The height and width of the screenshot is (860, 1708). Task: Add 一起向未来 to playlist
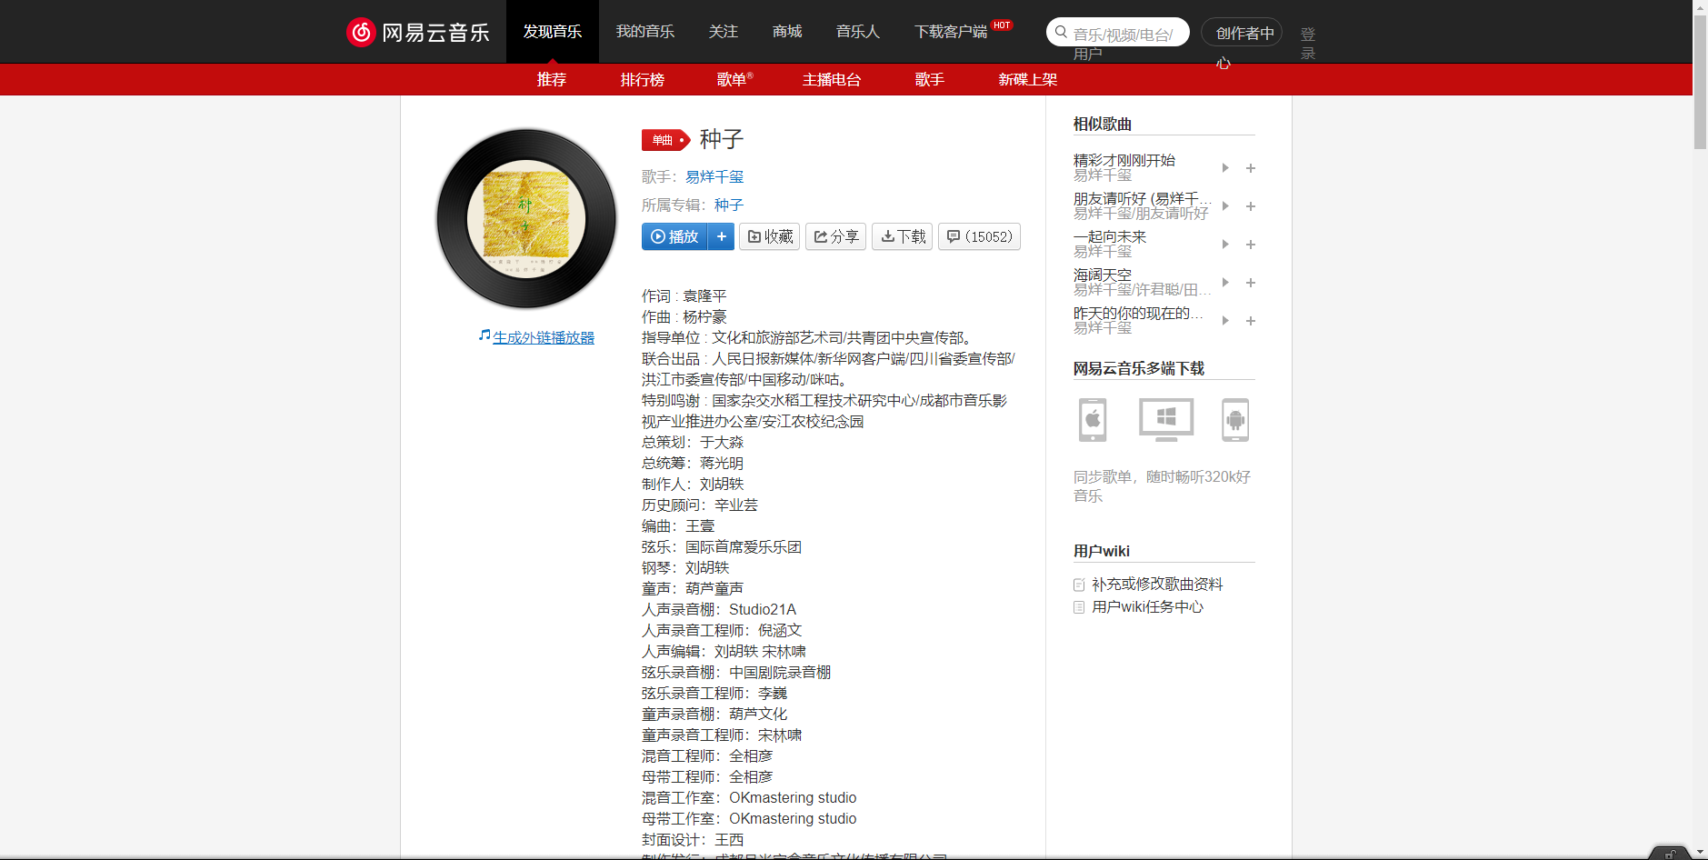pos(1251,245)
